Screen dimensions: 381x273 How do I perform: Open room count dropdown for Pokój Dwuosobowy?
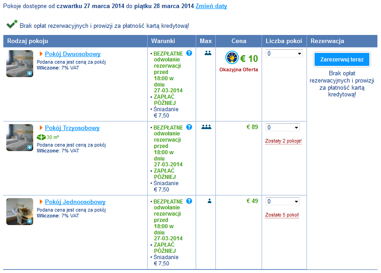tap(285, 53)
